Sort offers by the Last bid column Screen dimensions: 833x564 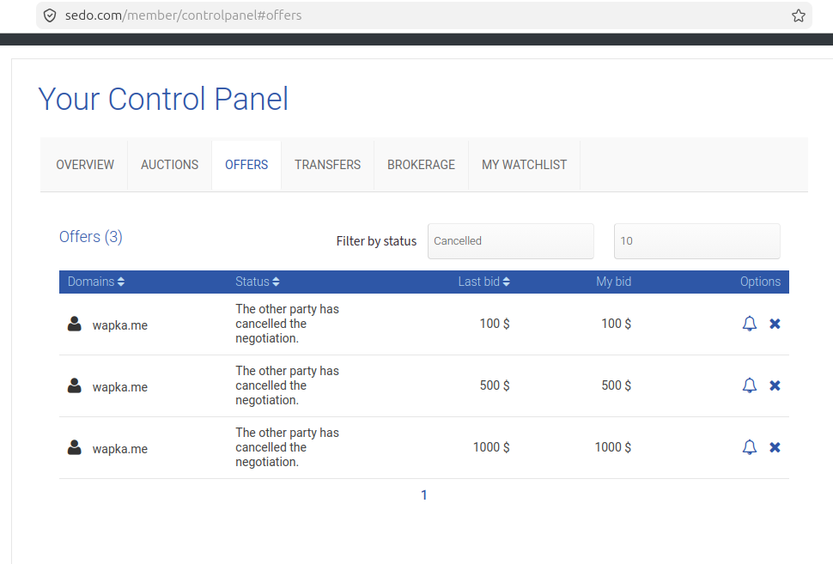coord(484,282)
